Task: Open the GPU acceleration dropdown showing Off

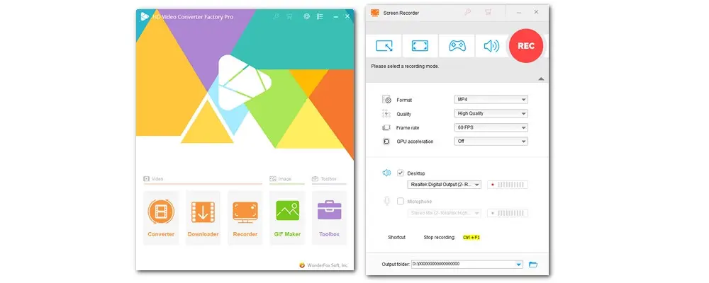Action: [491, 141]
